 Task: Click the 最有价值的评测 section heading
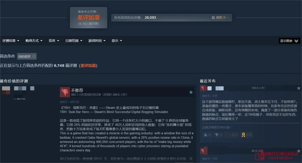tap(14, 81)
